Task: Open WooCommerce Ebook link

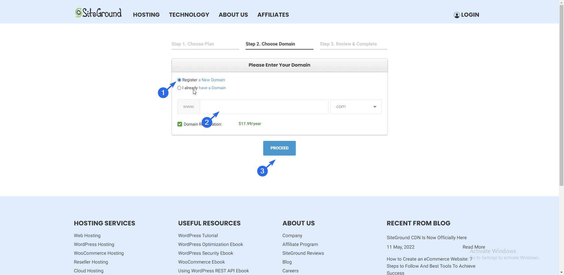Action: (x=202, y=262)
